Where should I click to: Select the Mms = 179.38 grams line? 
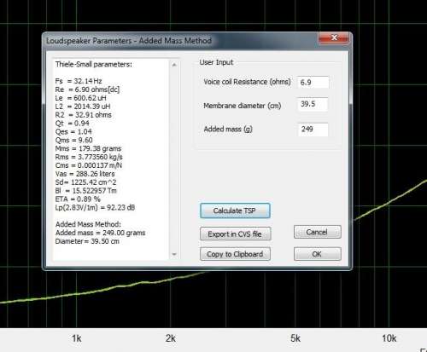[89, 148]
